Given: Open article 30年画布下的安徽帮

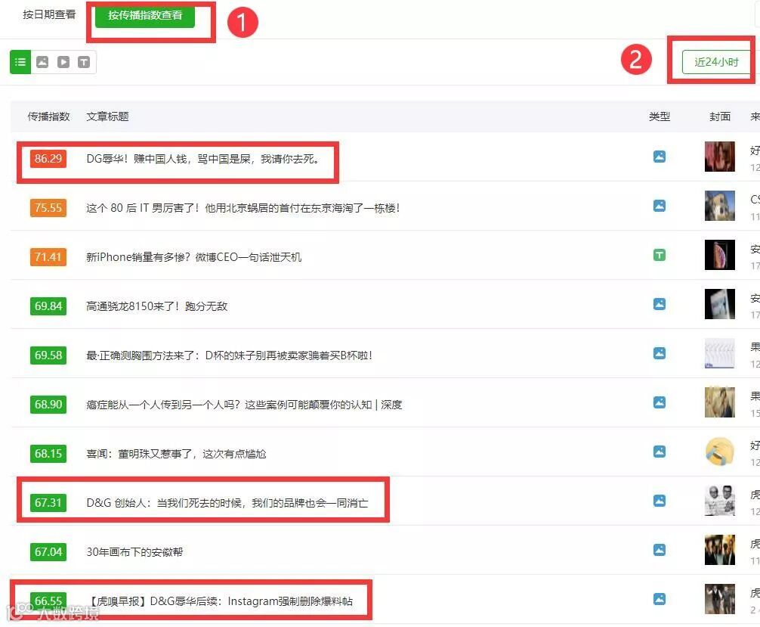Looking at the screenshot, I should (x=134, y=552).
